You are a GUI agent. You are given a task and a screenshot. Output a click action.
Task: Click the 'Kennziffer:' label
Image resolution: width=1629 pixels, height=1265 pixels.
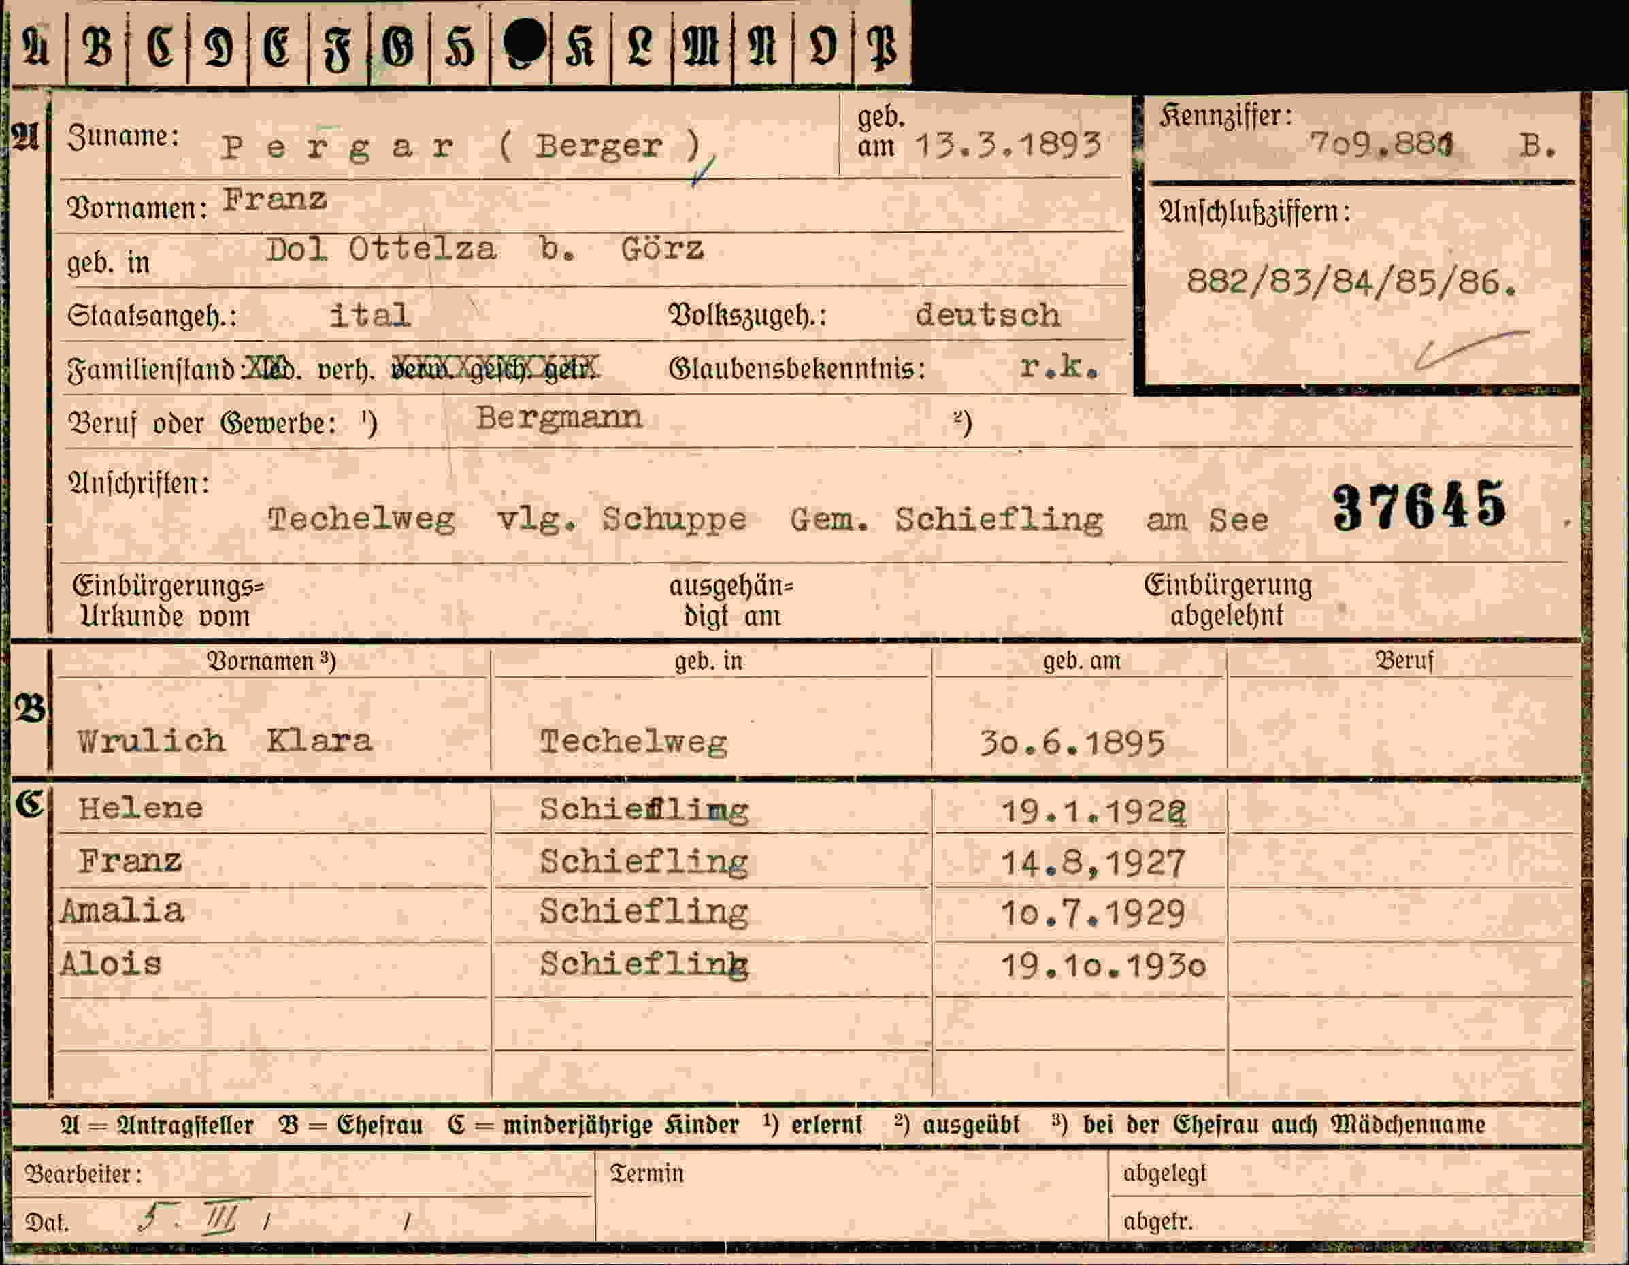1226,116
